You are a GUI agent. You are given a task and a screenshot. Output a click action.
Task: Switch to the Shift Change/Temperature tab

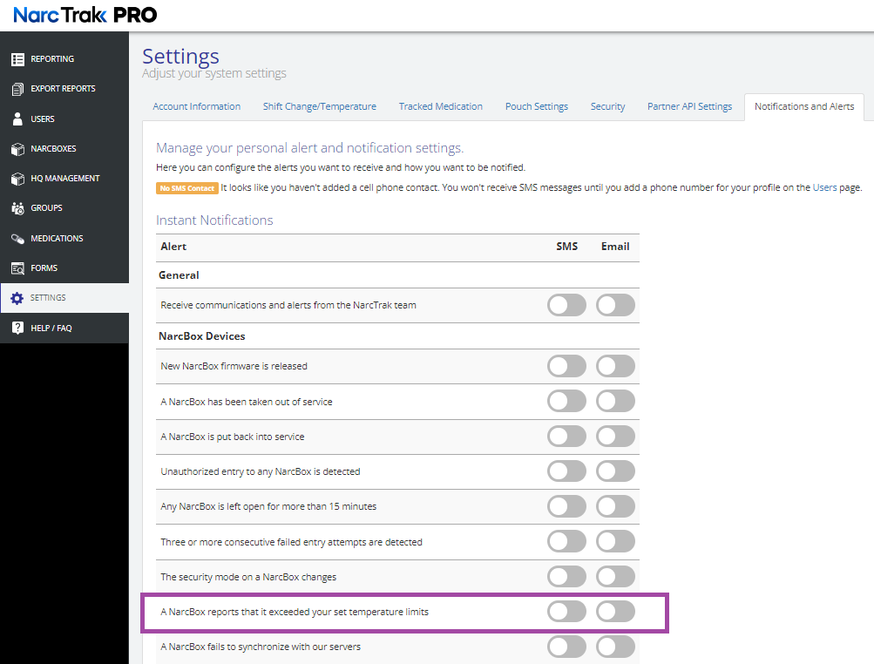point(320,106)
